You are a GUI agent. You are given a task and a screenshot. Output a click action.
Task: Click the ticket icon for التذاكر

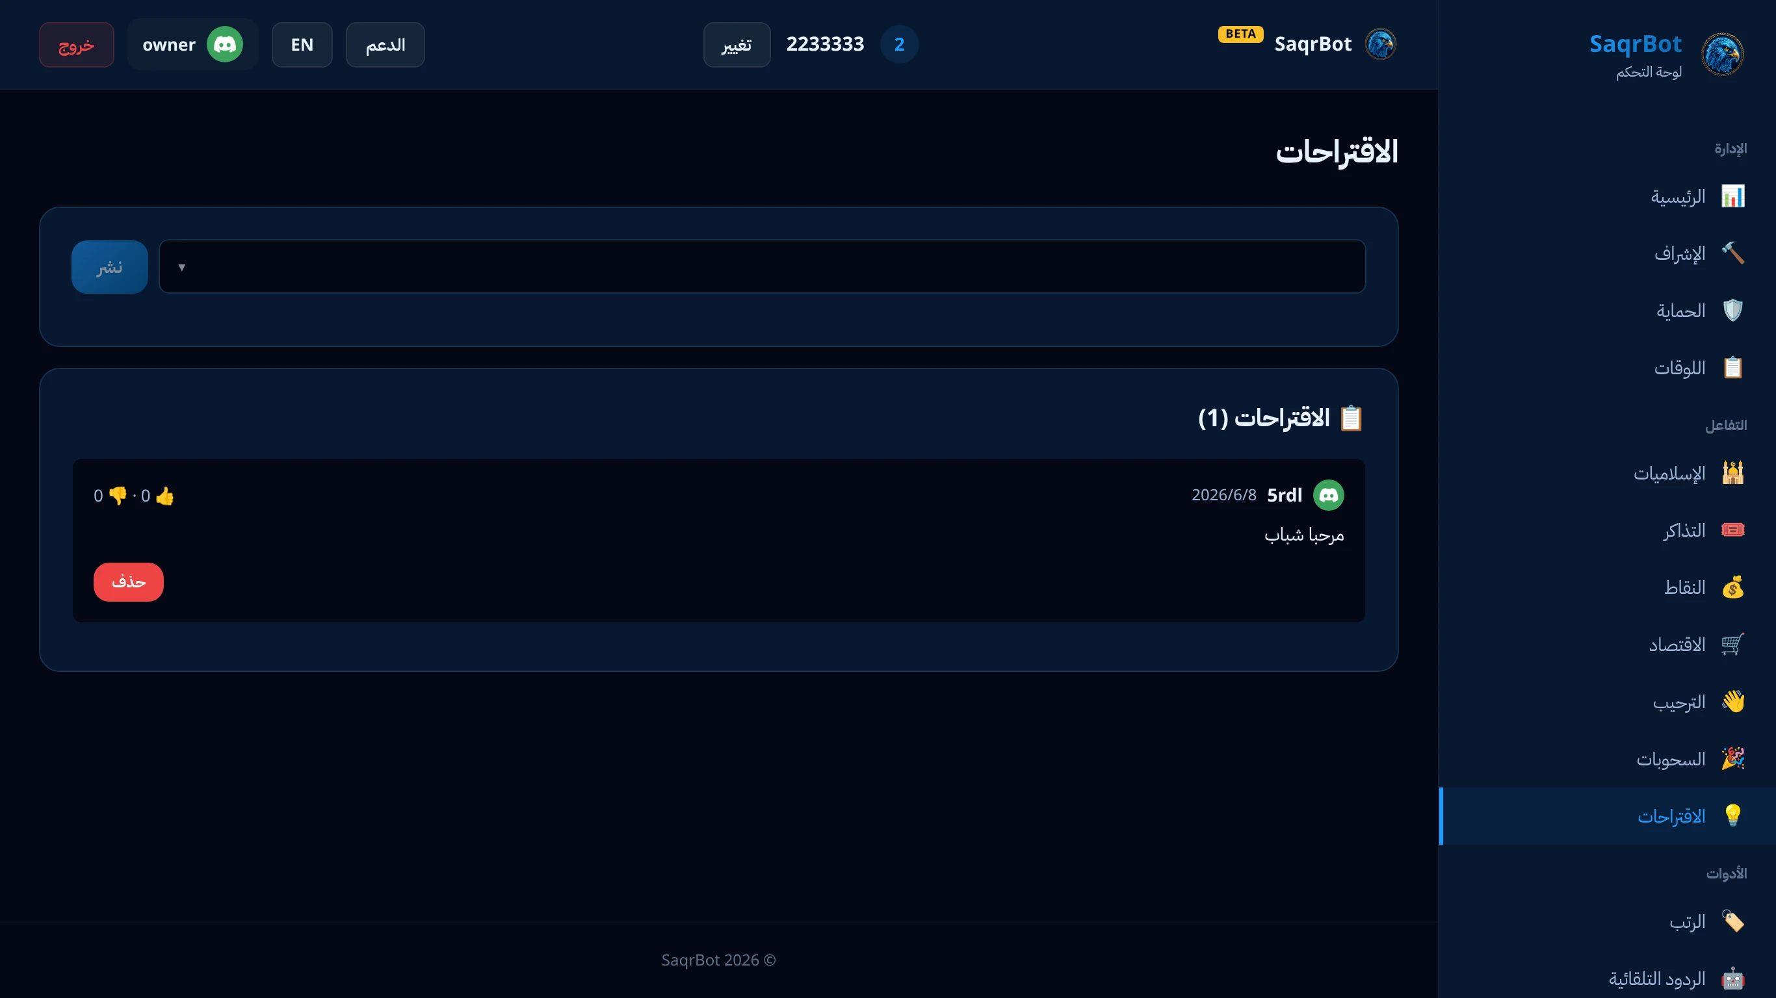click(1732, 530)
